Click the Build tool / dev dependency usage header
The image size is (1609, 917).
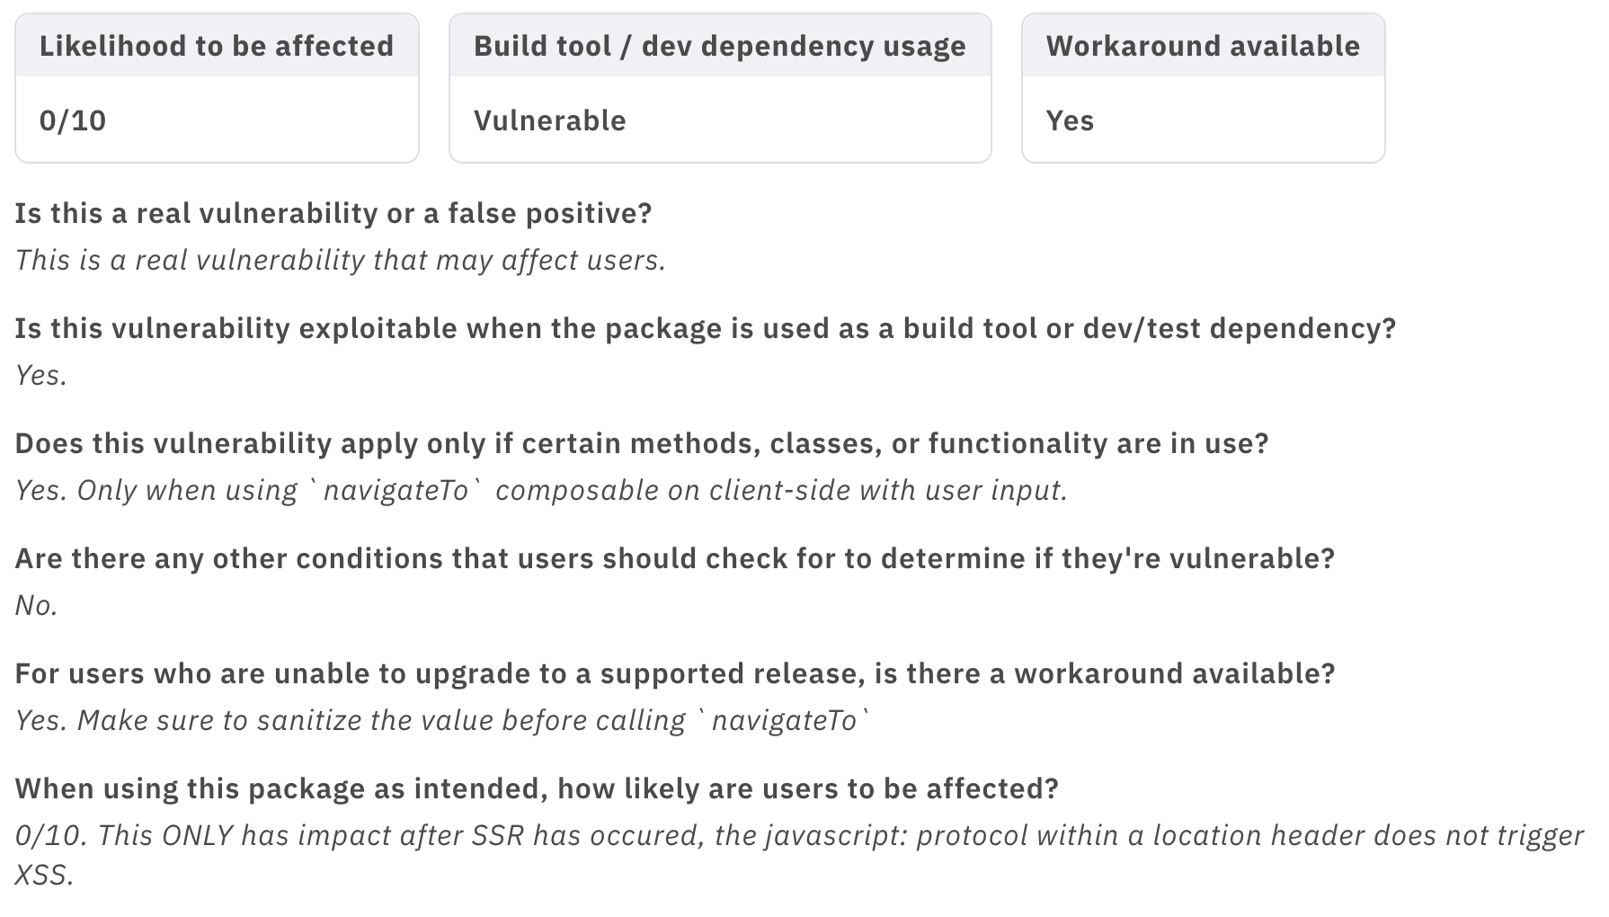point(720,46)
